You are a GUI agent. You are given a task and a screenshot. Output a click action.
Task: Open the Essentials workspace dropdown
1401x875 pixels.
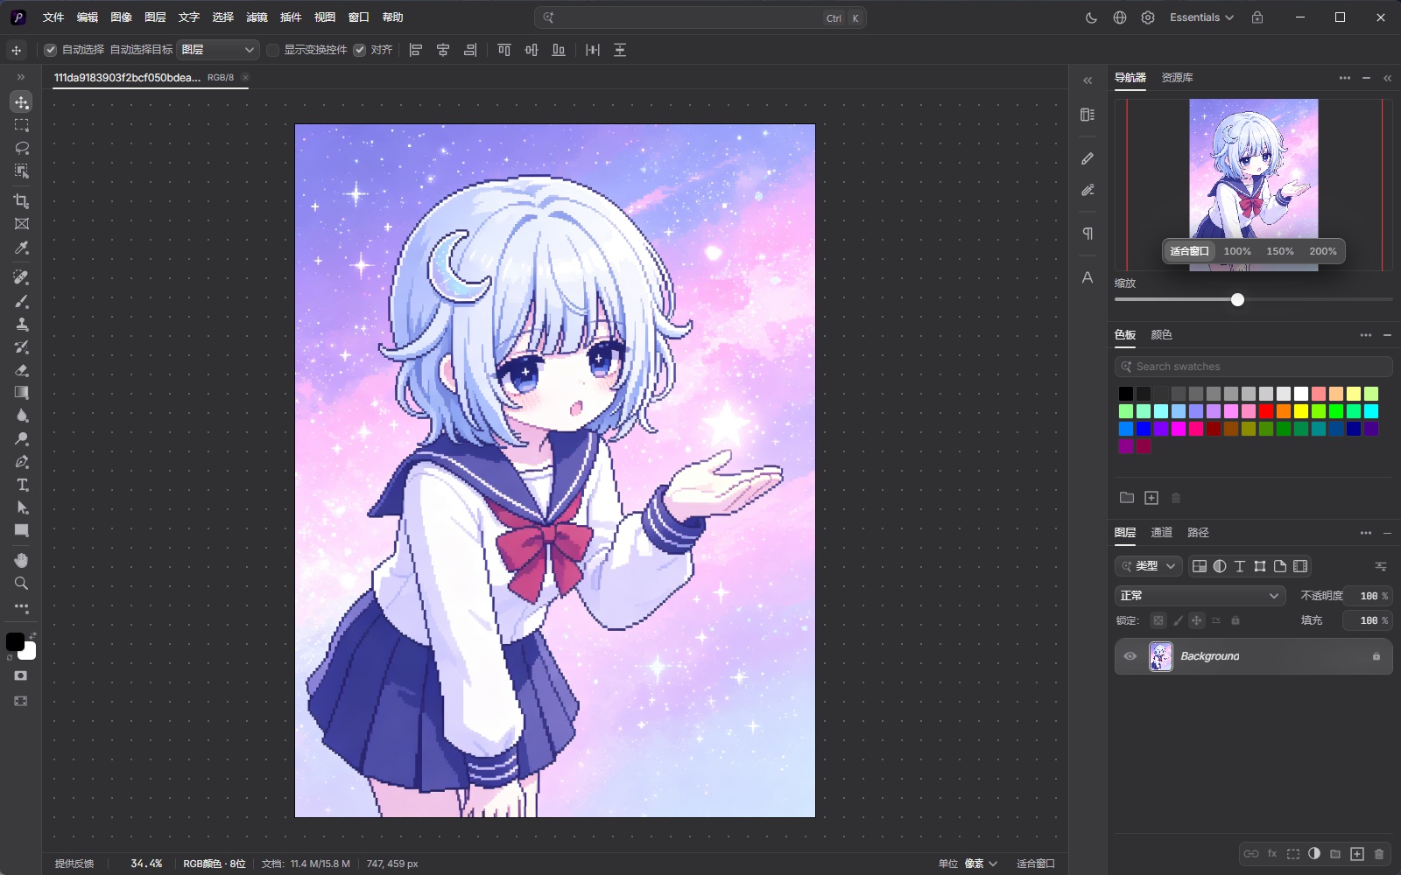tap(1201, 17)
